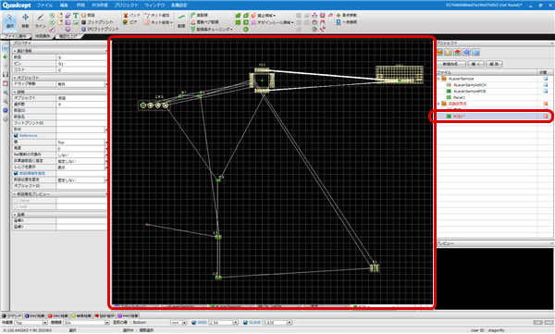Select the 4LayerSampleSCH file in the tree
The height and width of the screenshot is (334, 555).
[469, 85]
